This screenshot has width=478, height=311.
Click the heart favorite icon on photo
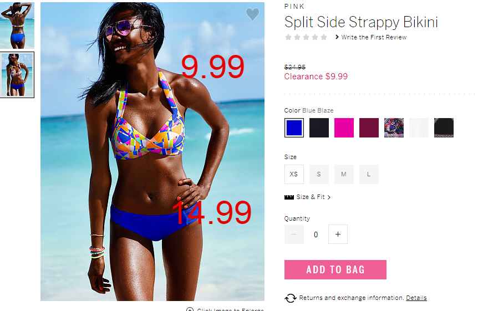click(252, 14)
